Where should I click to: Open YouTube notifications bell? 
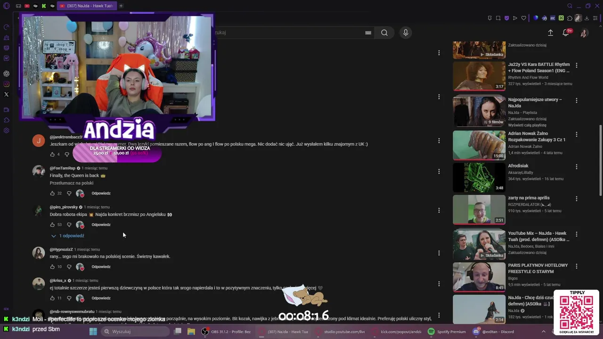coord(566,32)
